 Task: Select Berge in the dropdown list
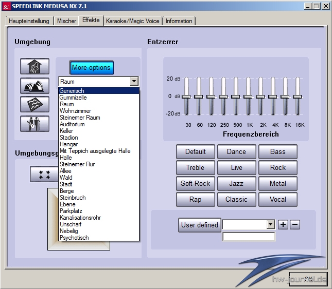pyautogui.click(x=99, y=191)
